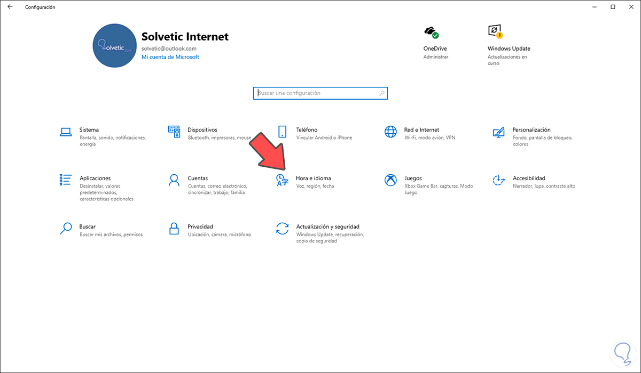Click the OneDrive Administrar status

click(x=435, y=56)
